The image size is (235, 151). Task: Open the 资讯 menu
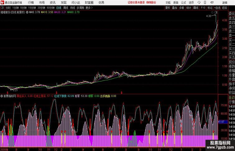point(53,2)
